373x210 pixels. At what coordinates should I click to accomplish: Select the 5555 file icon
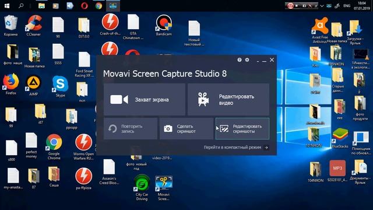[x=58, y=54]
